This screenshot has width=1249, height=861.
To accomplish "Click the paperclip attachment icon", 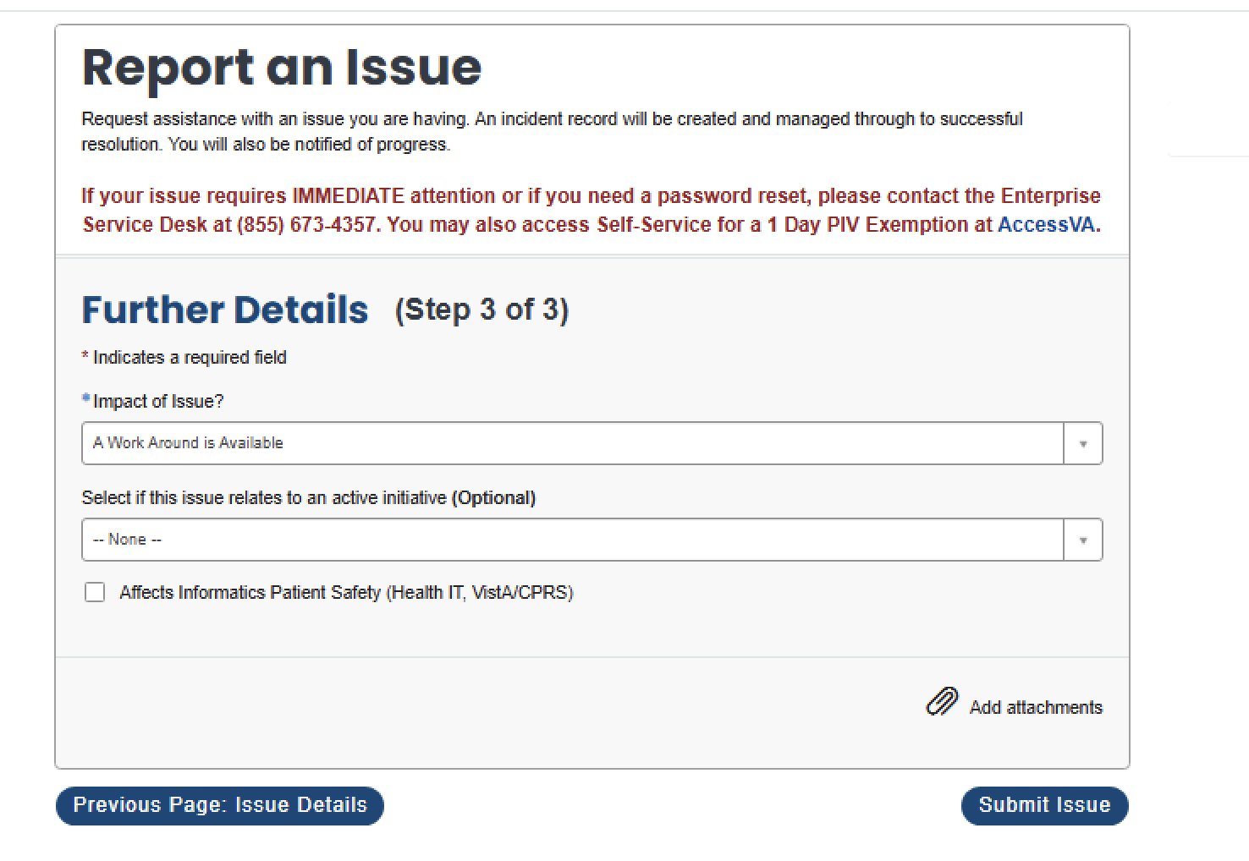I will [x=942, y=702].
